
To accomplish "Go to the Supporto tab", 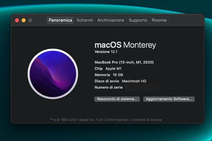I will [138, 20].
